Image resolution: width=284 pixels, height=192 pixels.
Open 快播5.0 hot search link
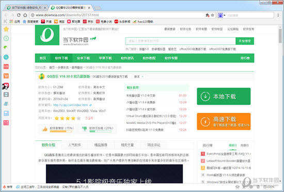(x=144, y=49)
